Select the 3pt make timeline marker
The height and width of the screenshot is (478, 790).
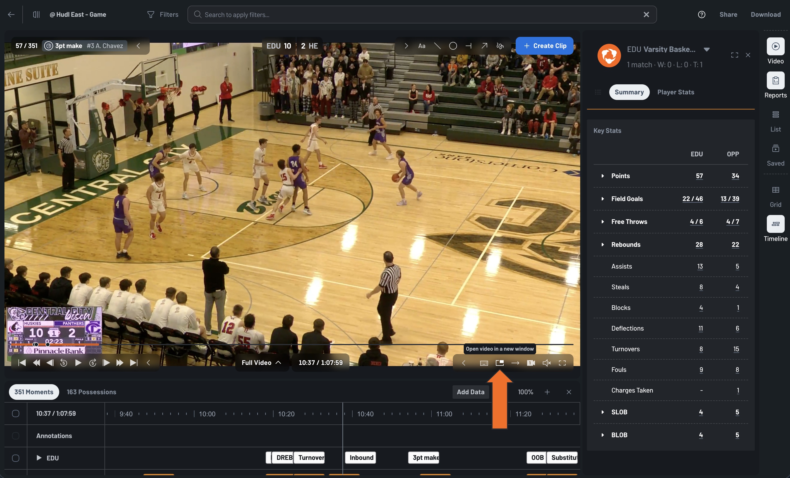point(423,458)
